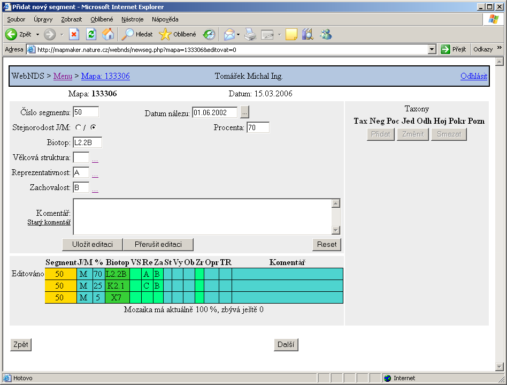Click the L2.2B biotope cell in table

click(x=117, y=274)
